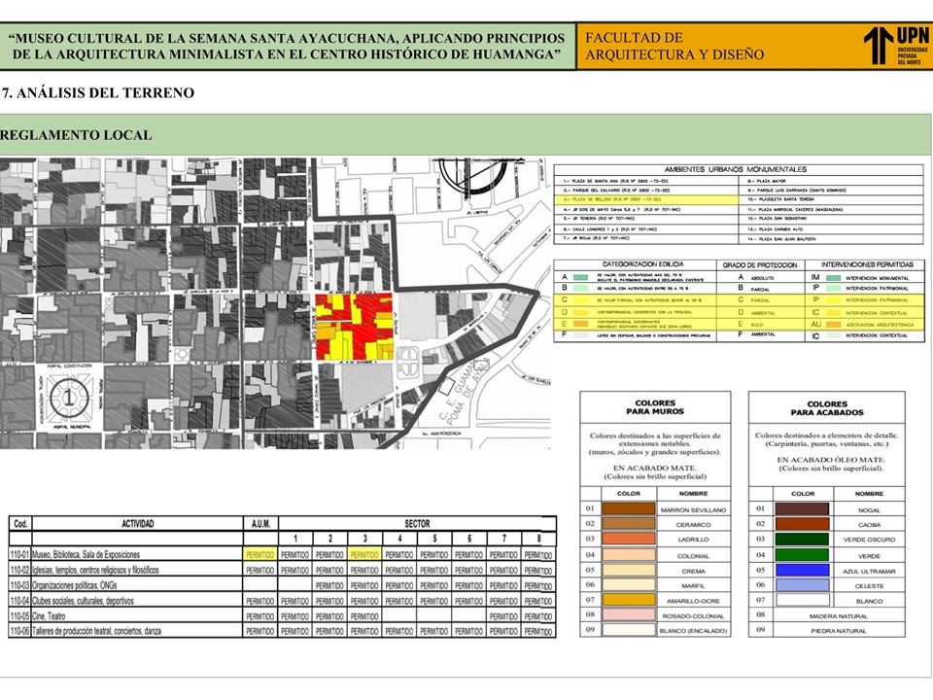
Task: Click the 'MUSEO CULTURAL DE LA SEMANA SANTA' title
Action: tap(288, 47)
